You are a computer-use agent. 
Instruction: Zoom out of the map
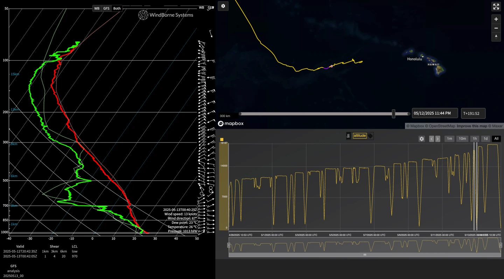point(496,28)
